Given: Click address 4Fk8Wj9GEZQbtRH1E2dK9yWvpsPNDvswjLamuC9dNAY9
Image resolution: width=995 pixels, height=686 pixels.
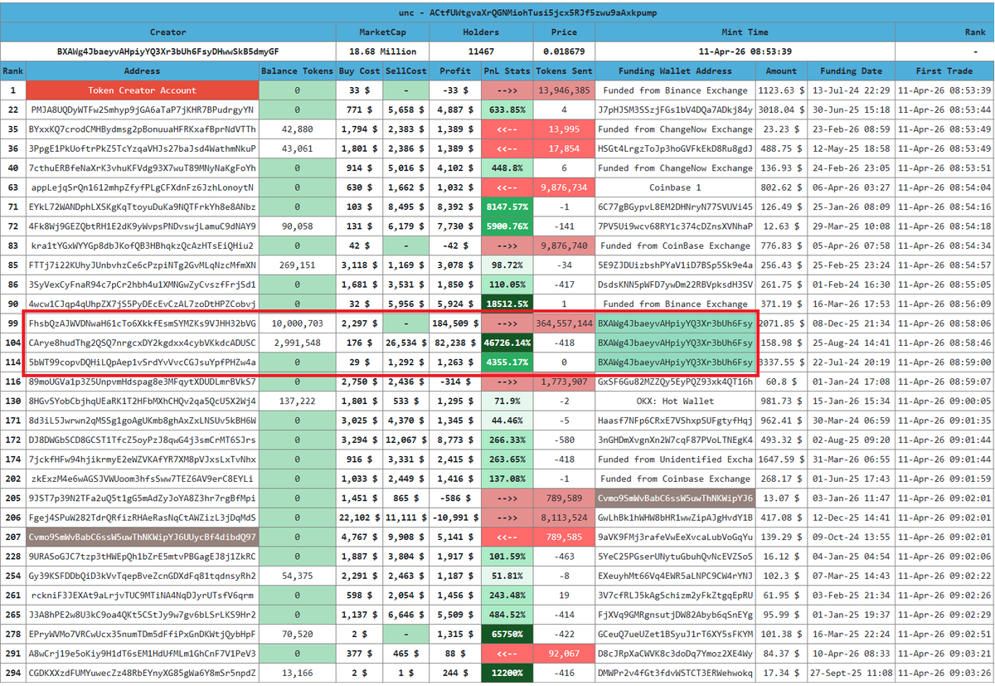Looking at the screenshot, I should coord(142,226).
